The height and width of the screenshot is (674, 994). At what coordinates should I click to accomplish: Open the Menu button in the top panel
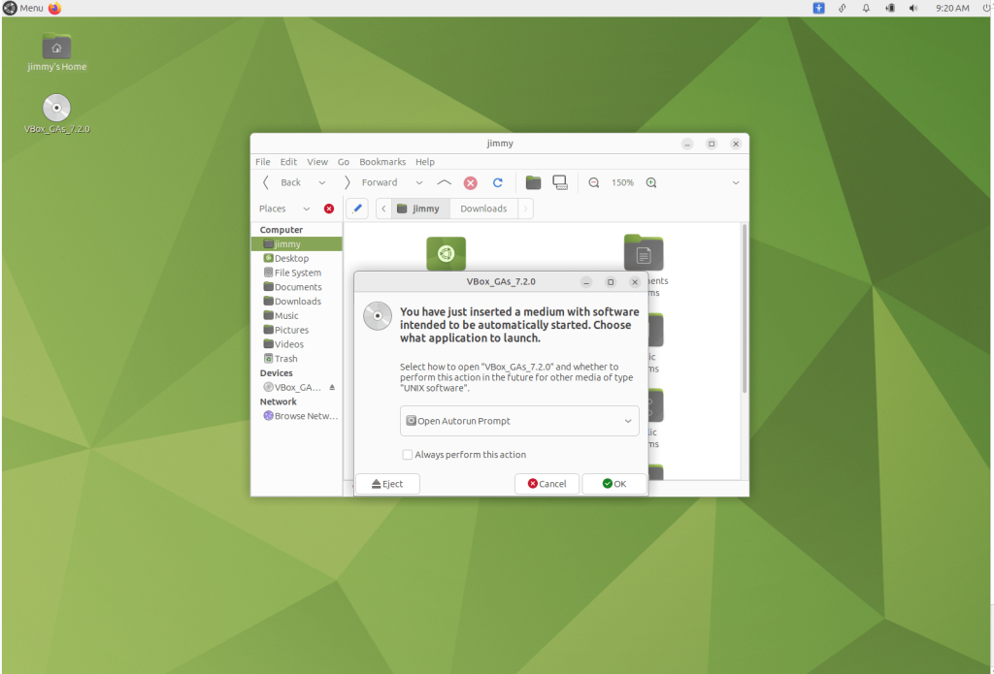pyautogui.click(x=23, y=8)
